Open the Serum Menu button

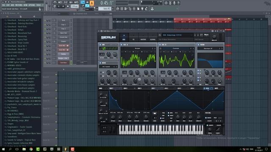pos(206,35)
